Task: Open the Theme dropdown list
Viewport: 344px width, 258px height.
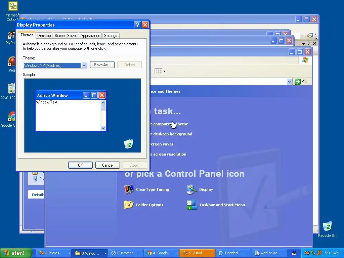Action: click(84, 66)
